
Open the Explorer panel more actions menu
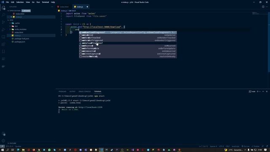(52, 7)
